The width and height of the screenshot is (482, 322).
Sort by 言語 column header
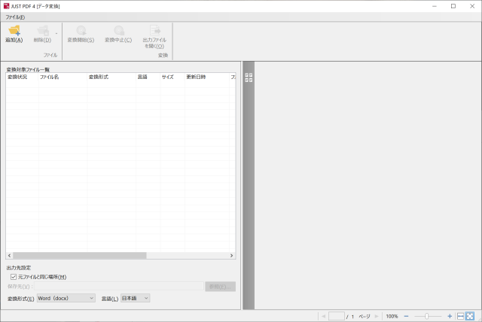pyautogui.click(x=148, y=77)
